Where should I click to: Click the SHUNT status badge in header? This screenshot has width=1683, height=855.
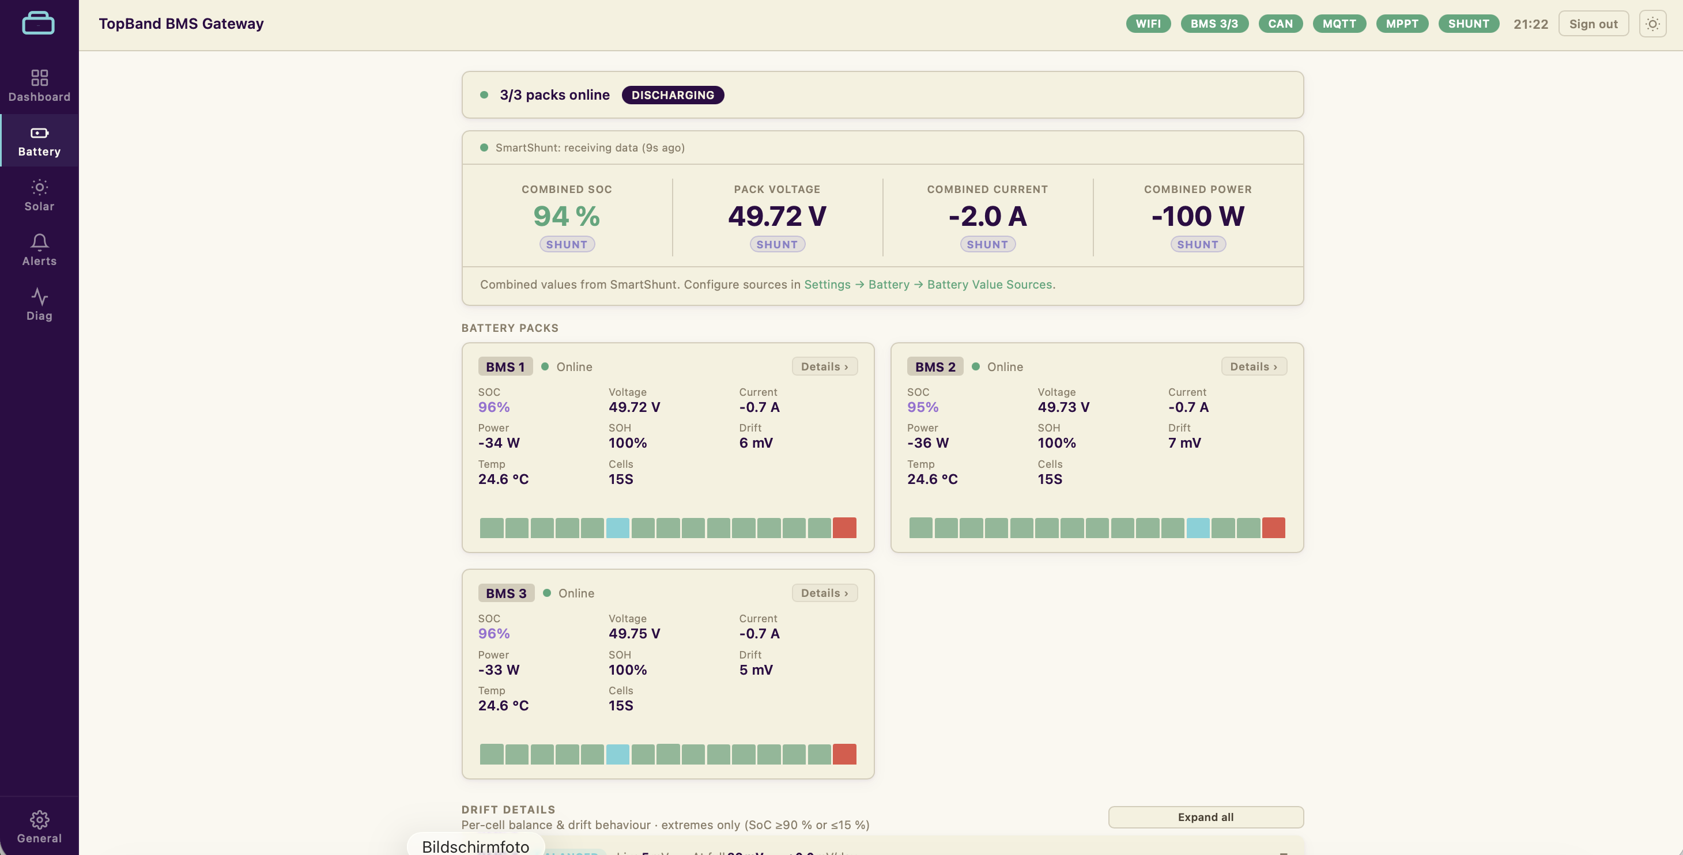pos(1468,24)
